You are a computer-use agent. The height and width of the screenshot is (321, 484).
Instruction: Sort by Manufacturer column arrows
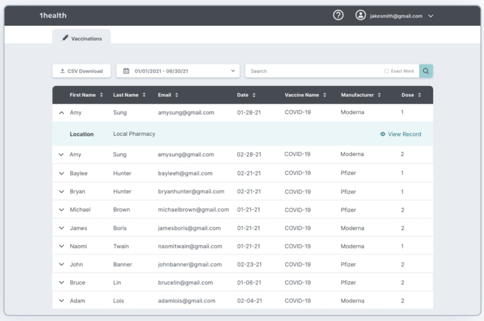[379, 95]
